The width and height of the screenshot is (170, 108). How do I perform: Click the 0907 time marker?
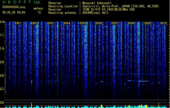click(x=115, y=23)
